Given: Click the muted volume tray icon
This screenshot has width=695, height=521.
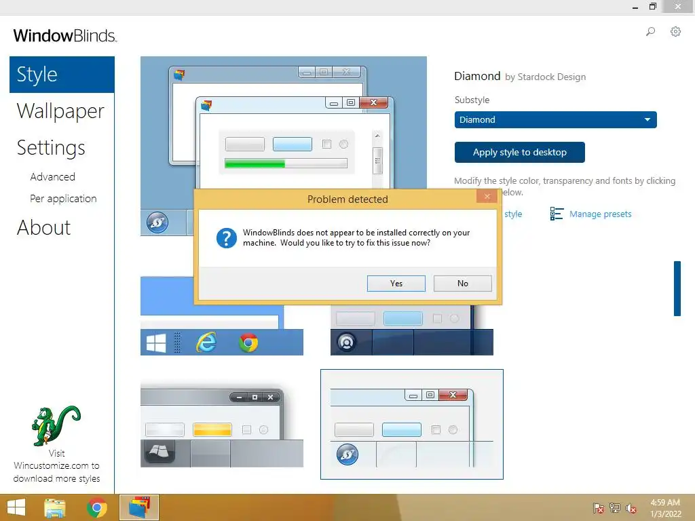Looking at the screenshot, I should click(x=631, y=507).
